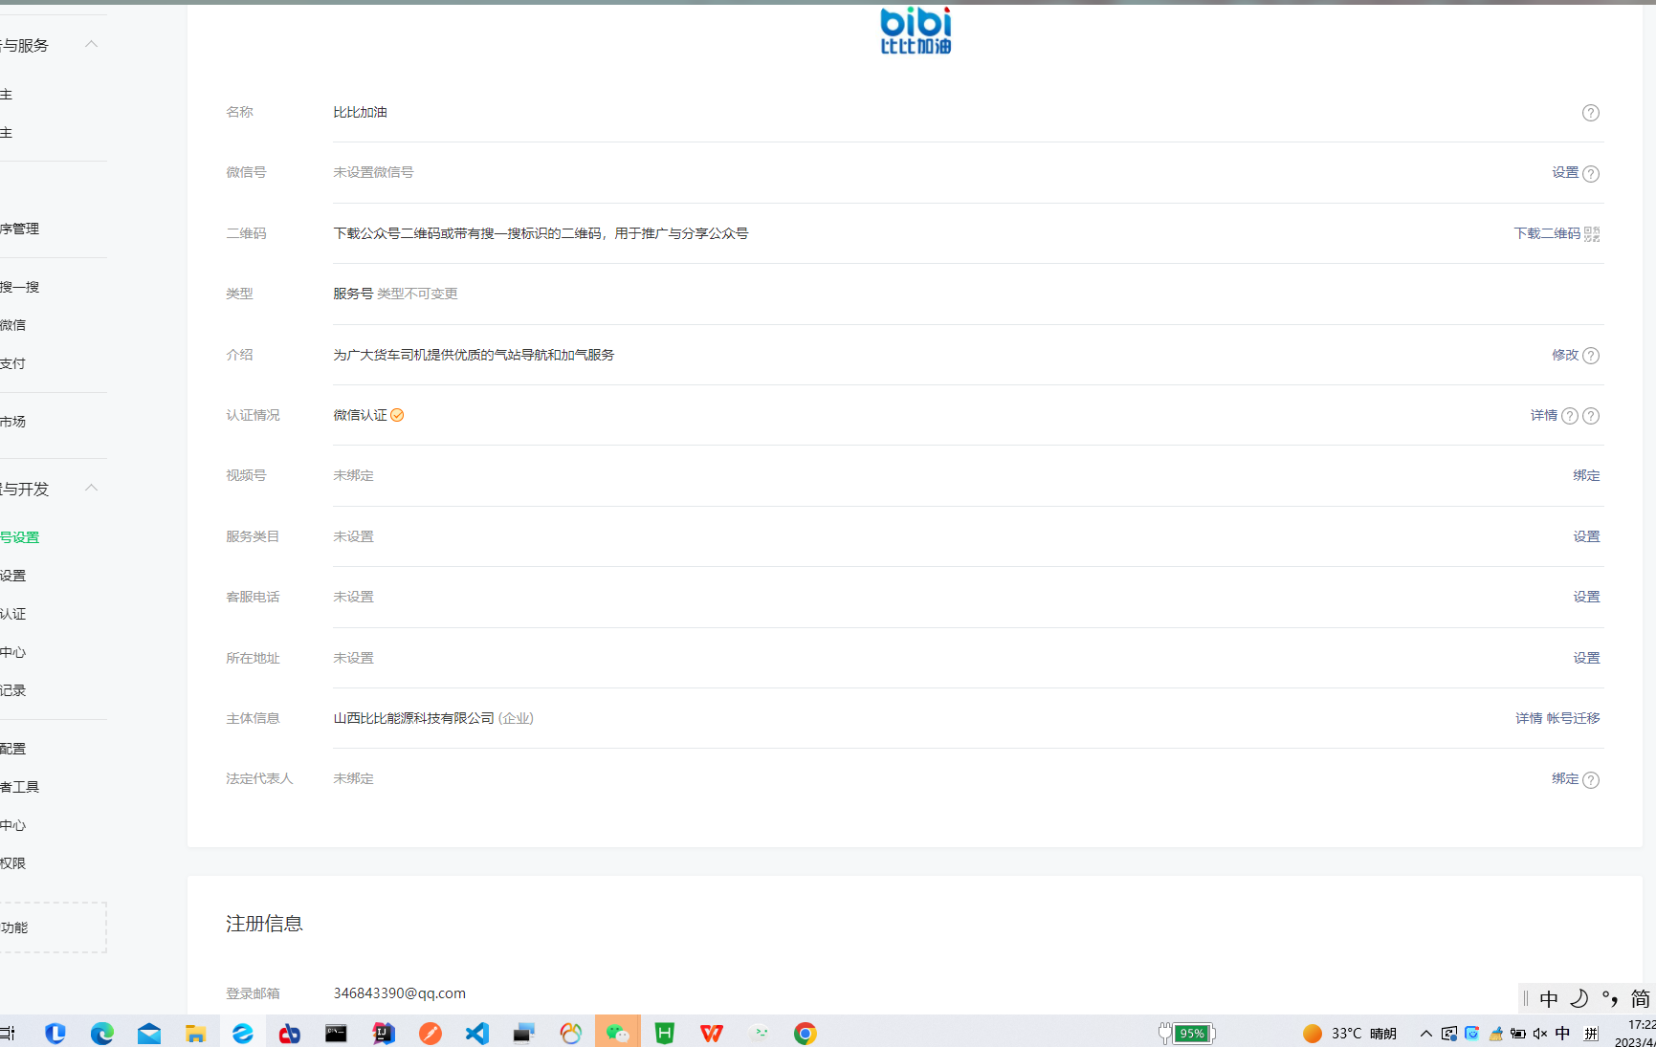Collapse the 与开发 sidebar section chevron
Image resolution: width=1656 pixels, height=1047 pixels.
92,488
